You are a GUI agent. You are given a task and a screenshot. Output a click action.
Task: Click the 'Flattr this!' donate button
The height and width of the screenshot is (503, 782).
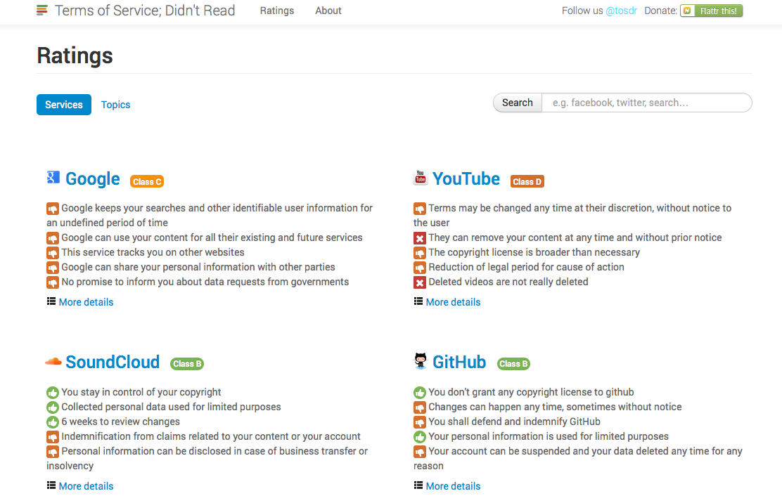coord(711,11)
